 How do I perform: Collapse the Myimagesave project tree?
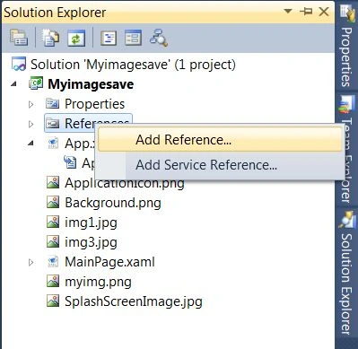[13, 84]
